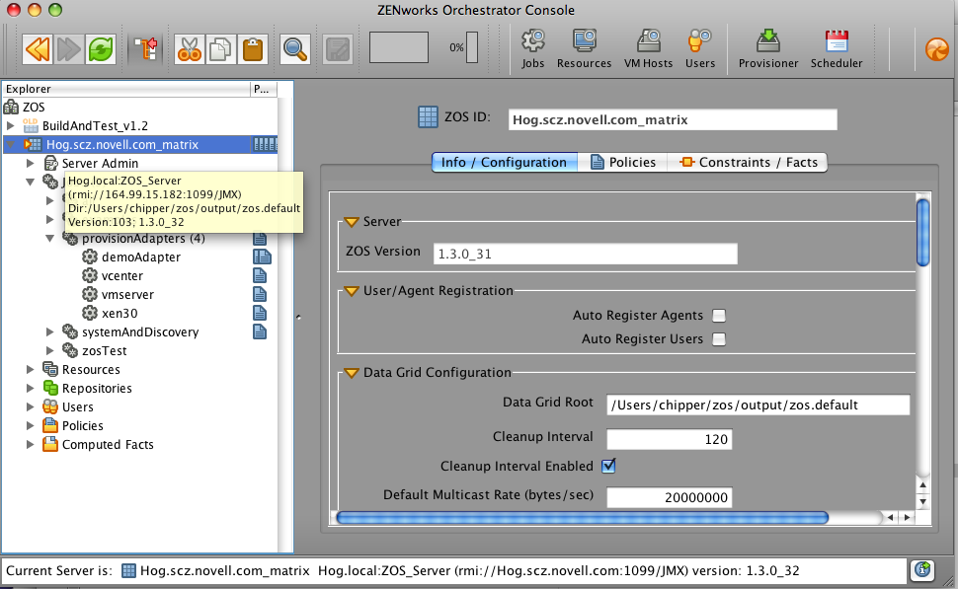
Task: Click the Data Grid Root field
Action: 757,405
